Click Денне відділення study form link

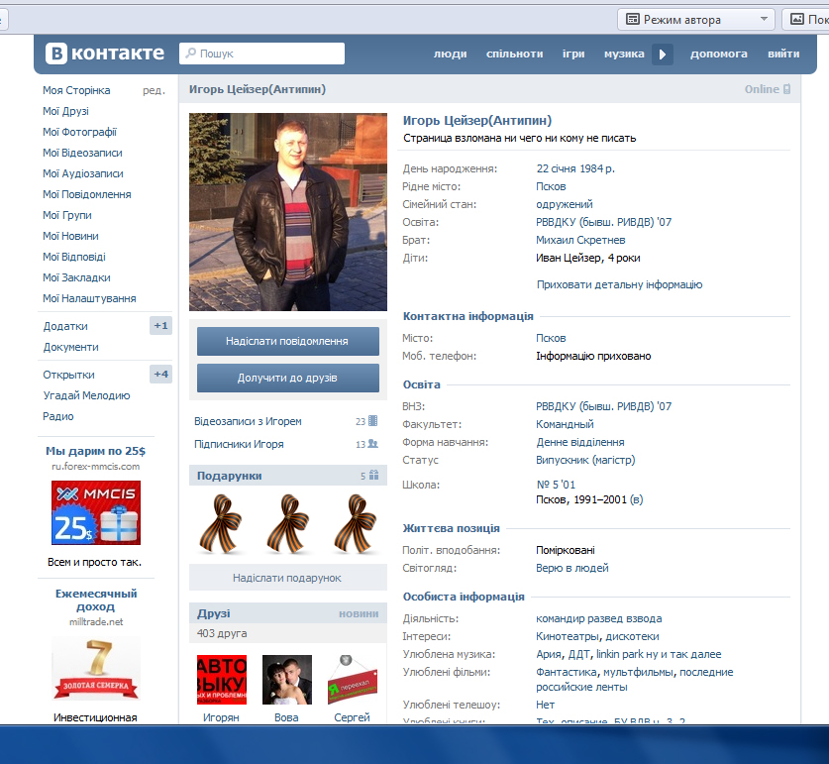click(x=580, y=442)
